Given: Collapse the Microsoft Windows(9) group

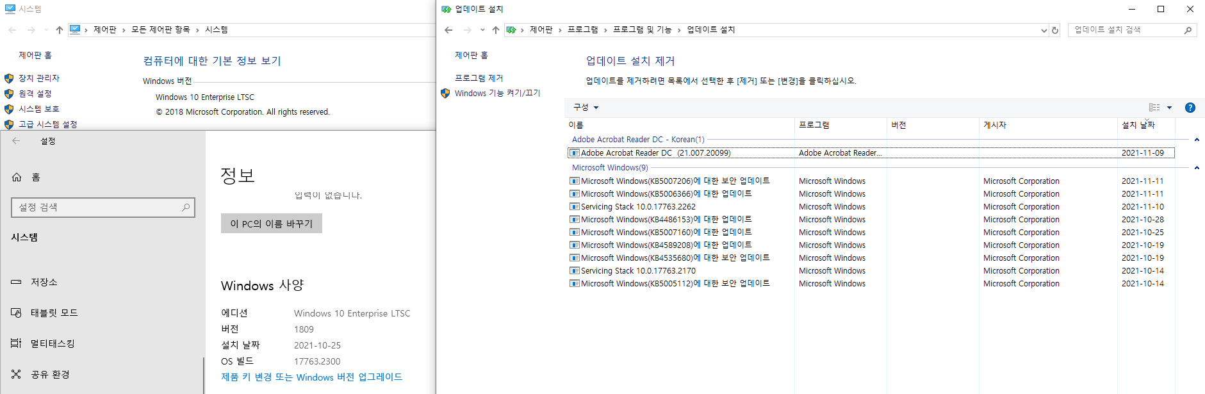Looking at the screenshot, I should (1197, 168).
